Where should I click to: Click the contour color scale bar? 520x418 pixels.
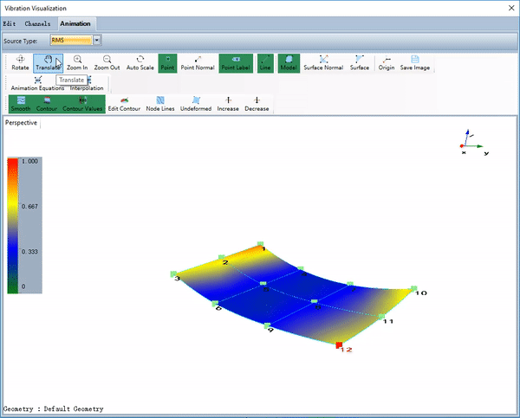(x=13, y=225)
